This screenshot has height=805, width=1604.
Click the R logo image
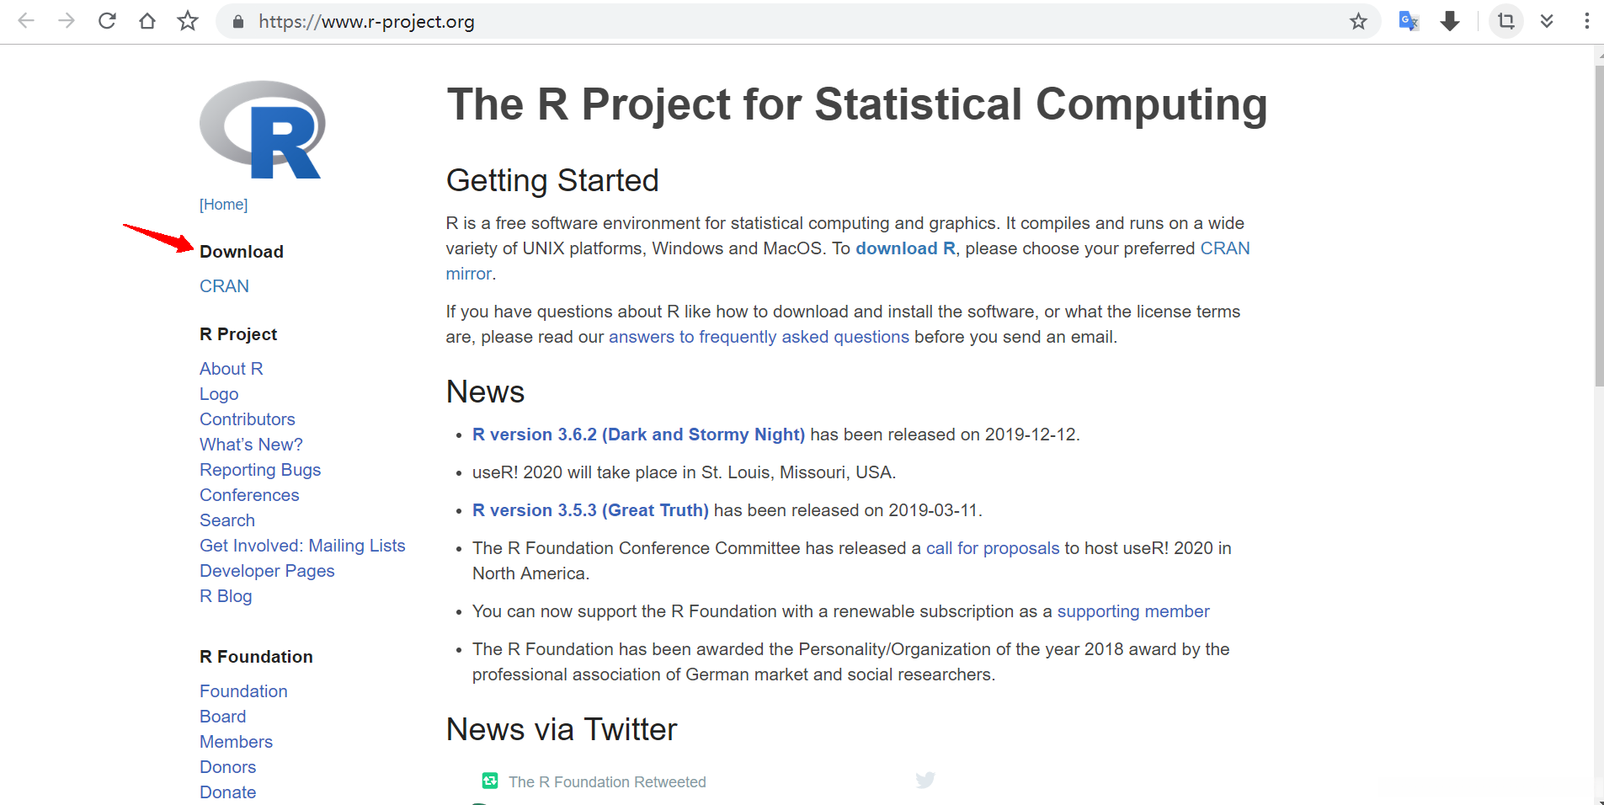[x=263, y=130]
